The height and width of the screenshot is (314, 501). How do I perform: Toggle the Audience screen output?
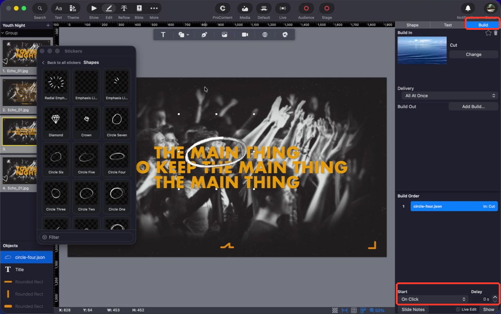306,8
